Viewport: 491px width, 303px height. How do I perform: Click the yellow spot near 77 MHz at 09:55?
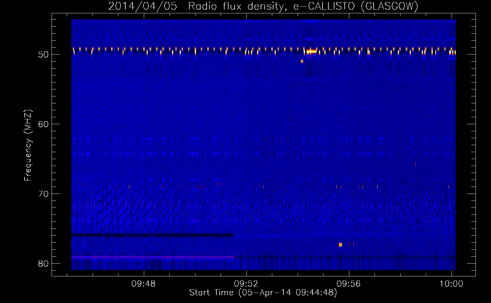[x=340, y=245]
